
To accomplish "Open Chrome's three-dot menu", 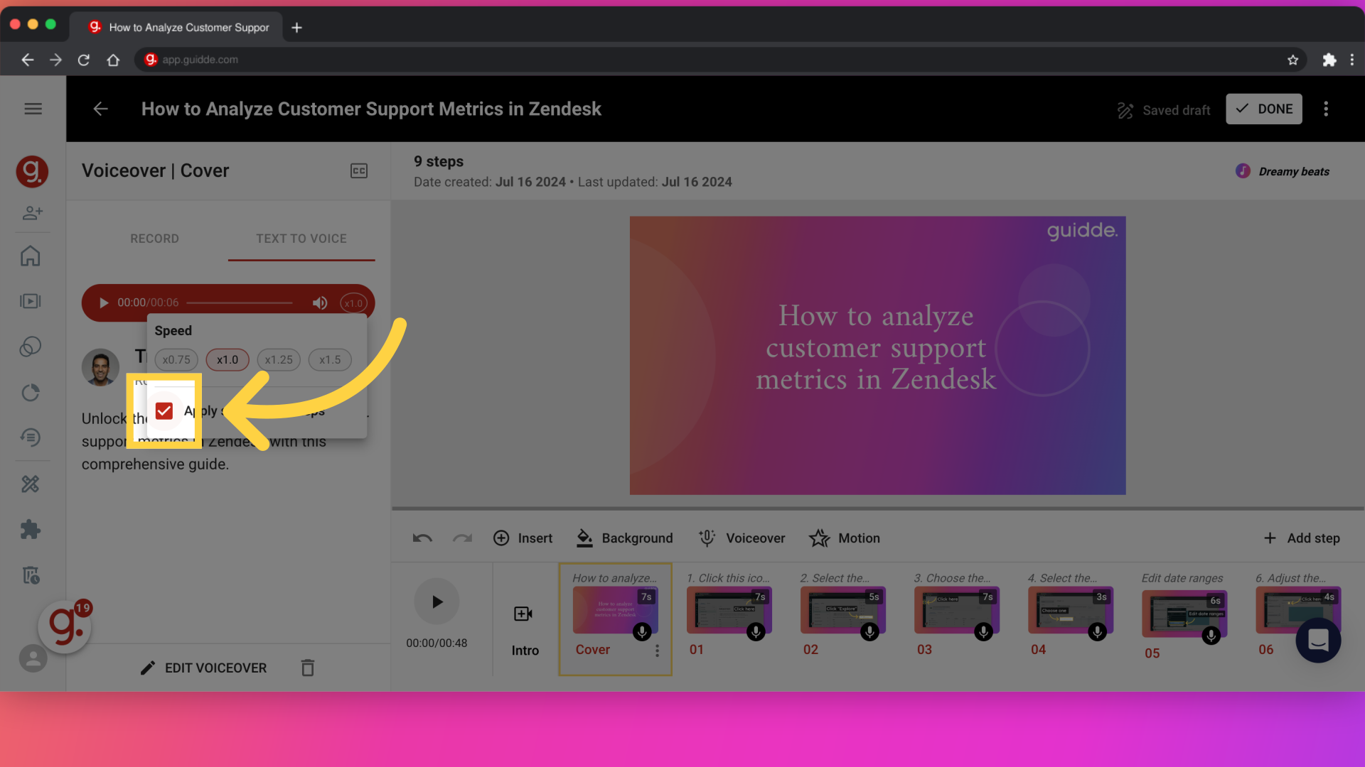I will click(x=1352, y=60).
